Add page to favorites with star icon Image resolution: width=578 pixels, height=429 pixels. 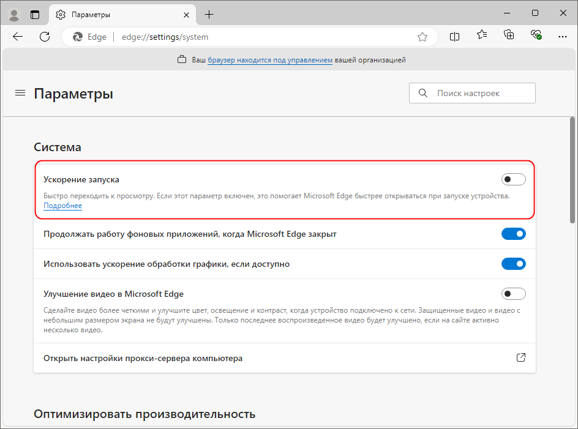click(x=422, y=37)
